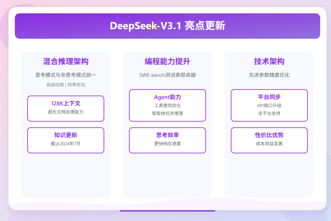Click the DeepSeek-V3.1 亮点更新 title banner
331x221 pixels.
coord(167,26)
